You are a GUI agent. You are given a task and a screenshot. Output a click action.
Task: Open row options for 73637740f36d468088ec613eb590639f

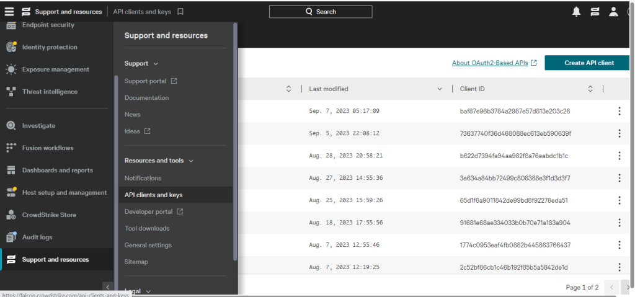click(619, 133)
